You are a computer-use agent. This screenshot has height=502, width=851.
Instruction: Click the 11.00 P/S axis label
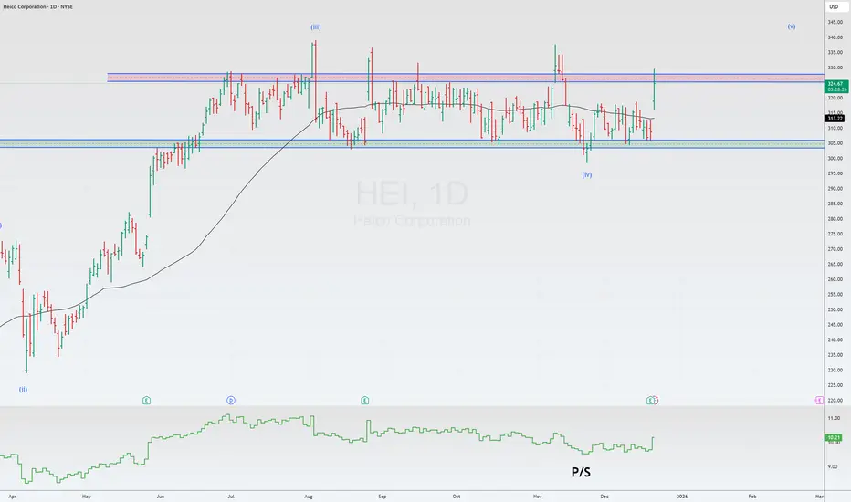tap(834, 418)
